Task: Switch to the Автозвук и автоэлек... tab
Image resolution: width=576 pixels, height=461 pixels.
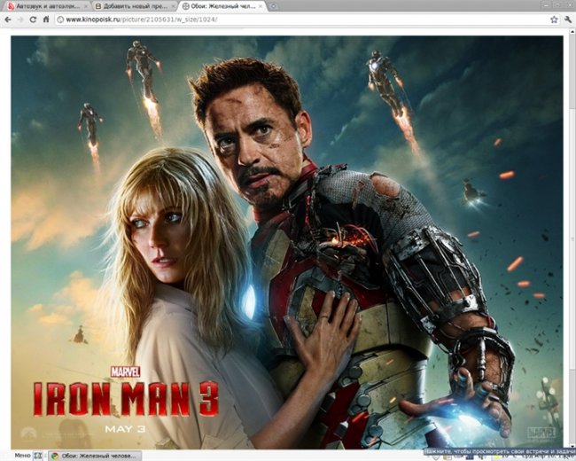Action: click(44, 6)
